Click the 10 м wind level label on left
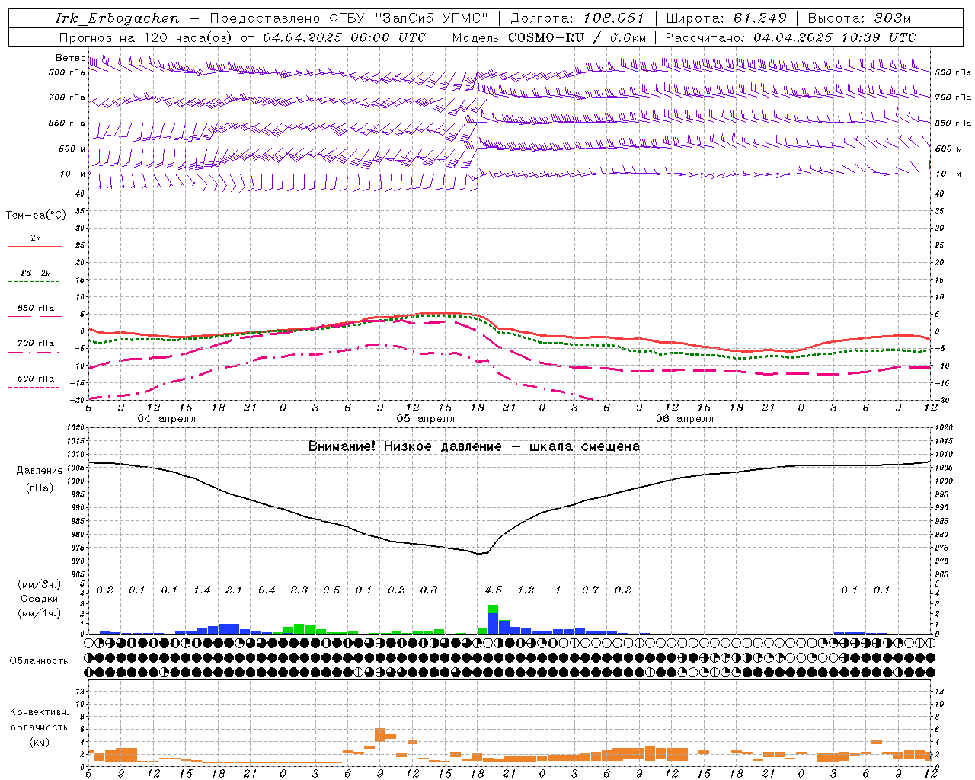Image resolution: width=975 pixels, height=780 pixels. [72, 174]
